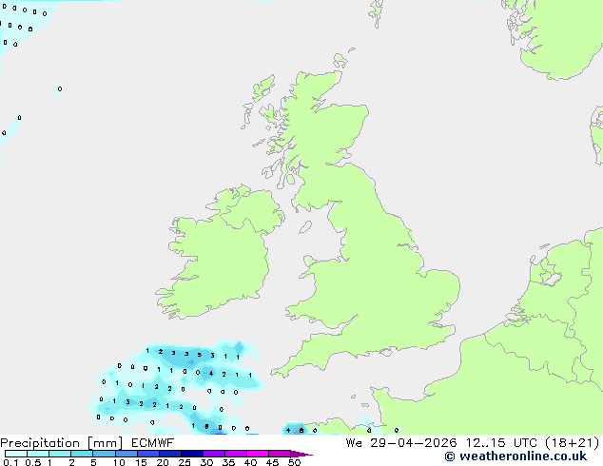Select the arrow tip above 50 mm
This screenshot has width=603, height=466.
pyautogui.click(x=301, y=454)
